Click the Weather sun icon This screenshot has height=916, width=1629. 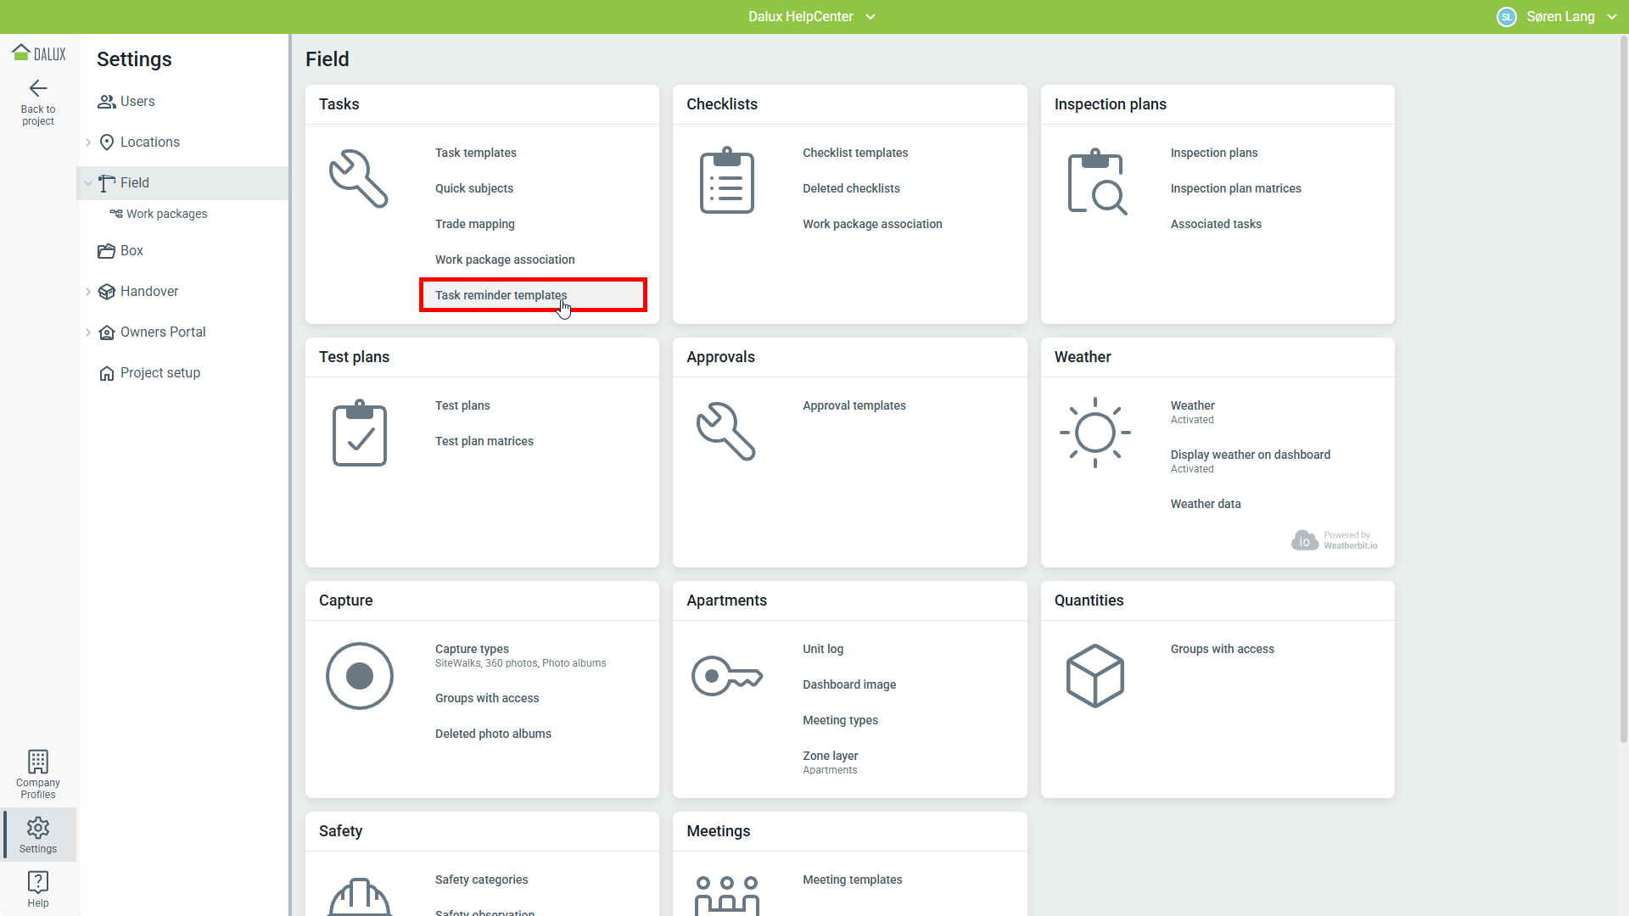tap(1094, 433)
